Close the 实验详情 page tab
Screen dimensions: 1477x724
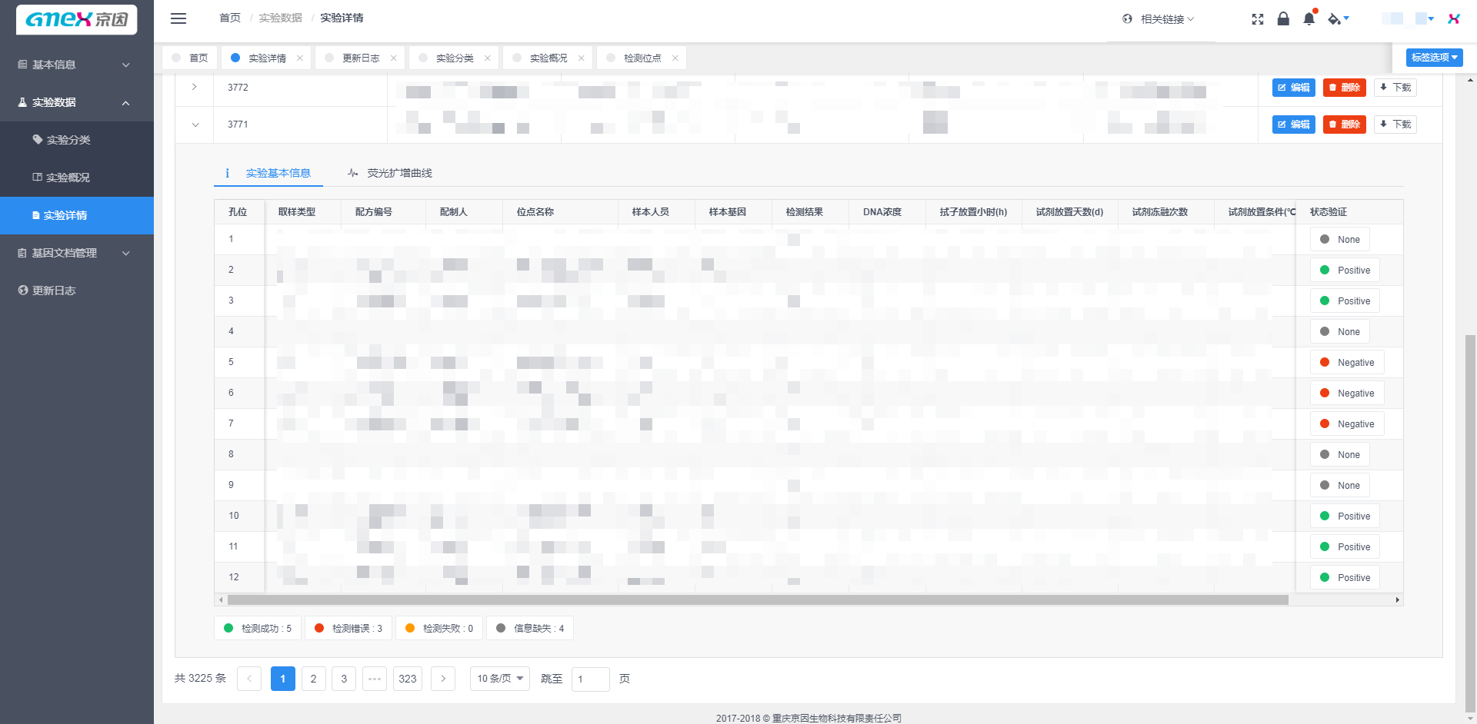(x=300, y=58)
